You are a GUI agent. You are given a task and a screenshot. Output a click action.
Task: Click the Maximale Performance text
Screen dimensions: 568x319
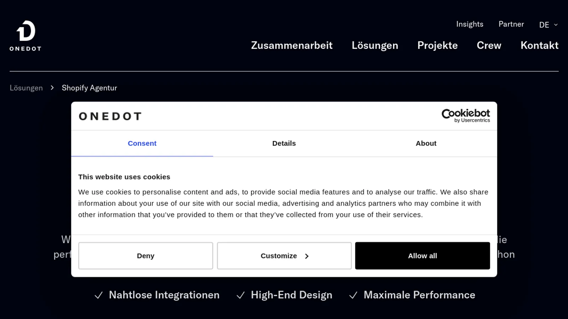click(419, 295)
